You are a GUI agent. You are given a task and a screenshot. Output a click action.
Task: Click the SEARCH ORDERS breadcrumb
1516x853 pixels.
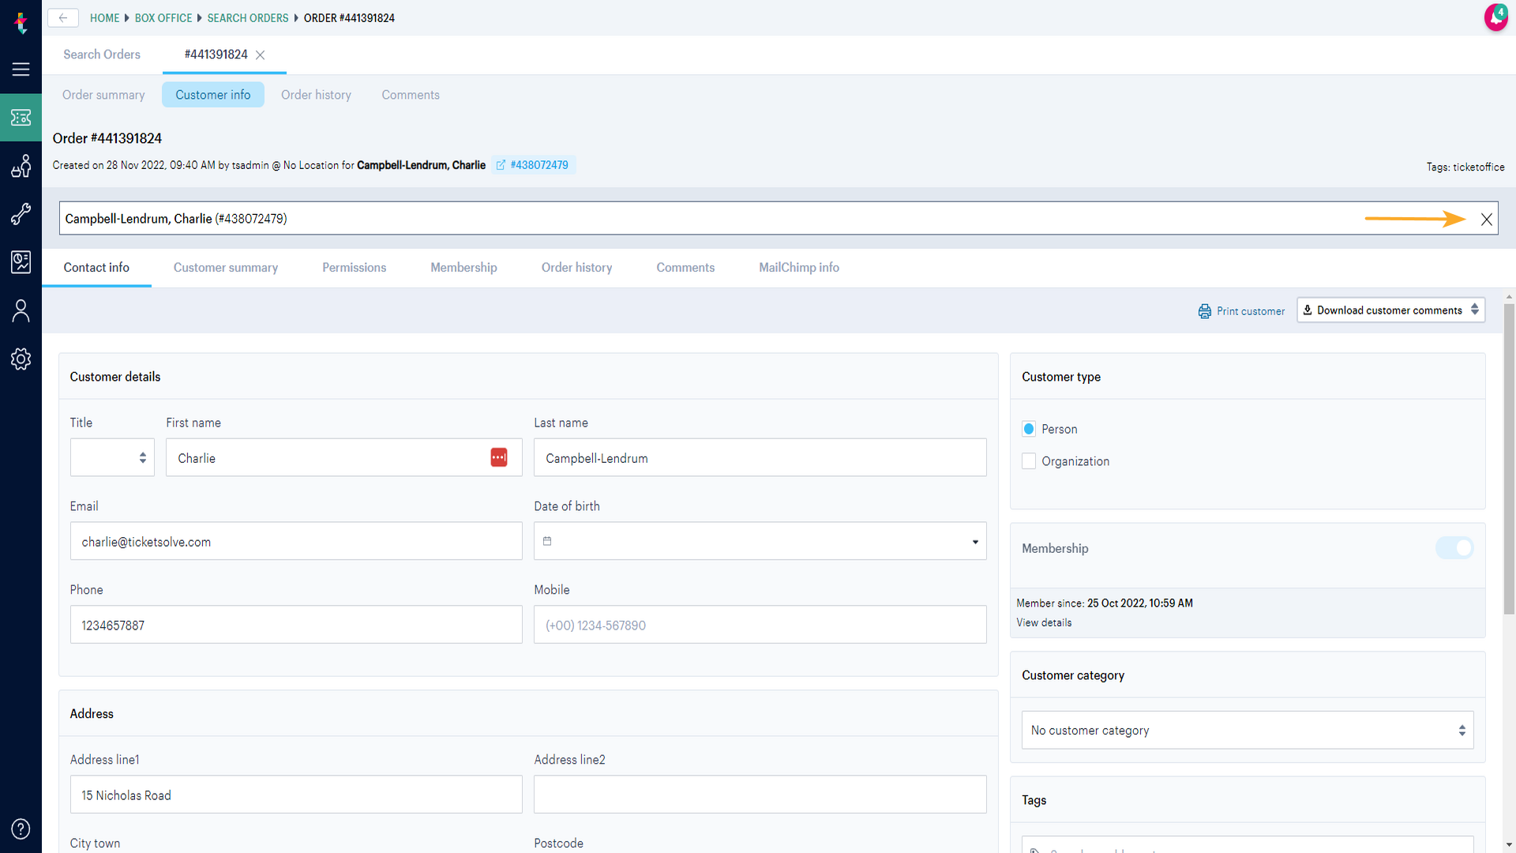[x=248, y=18]
